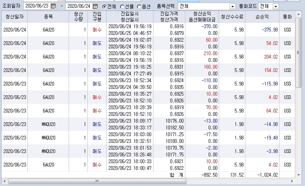Select net profit value 54.02
305x186 pixels.
272,43
